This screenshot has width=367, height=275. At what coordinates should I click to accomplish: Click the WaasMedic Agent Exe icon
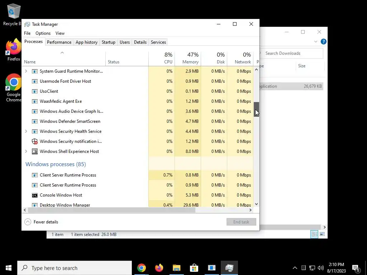coord(35,101)
